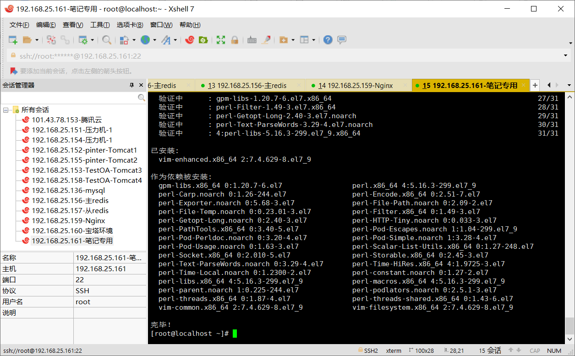Click the New Session toolbar icon

point(13,40)
